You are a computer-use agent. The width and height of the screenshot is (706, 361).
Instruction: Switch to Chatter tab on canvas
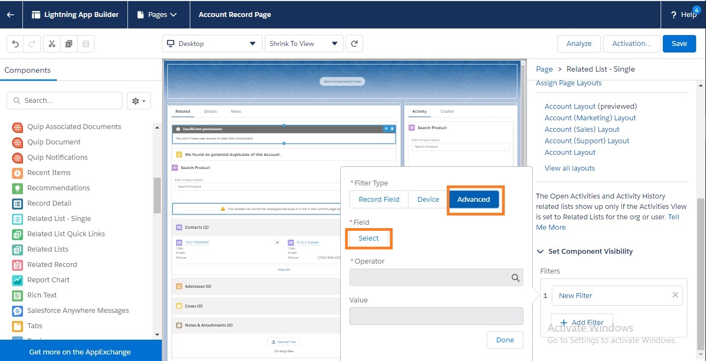coord(447,111)
